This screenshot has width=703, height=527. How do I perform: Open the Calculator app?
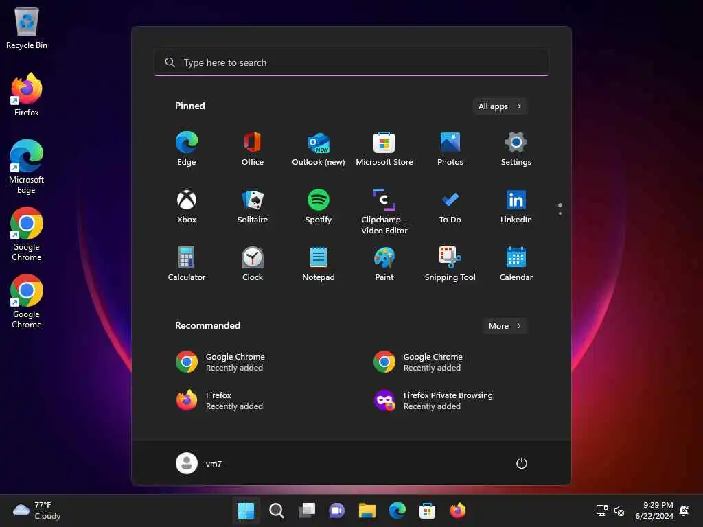coord(187,264)
